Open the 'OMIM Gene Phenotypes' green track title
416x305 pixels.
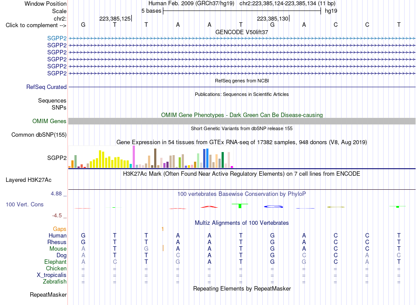pyautogui.click(x=242, y=115)
